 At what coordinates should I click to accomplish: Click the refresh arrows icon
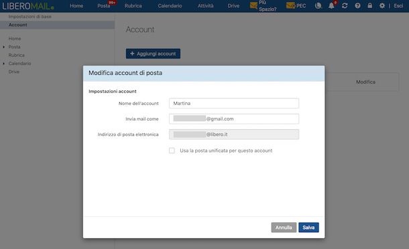345,5
